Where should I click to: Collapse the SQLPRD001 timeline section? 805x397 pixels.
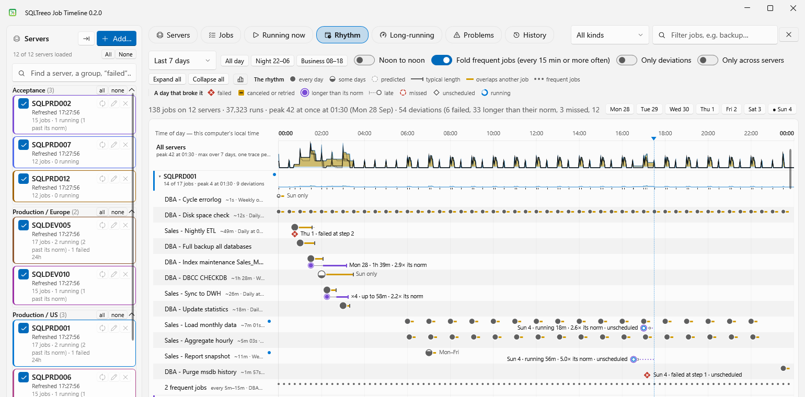159,177
